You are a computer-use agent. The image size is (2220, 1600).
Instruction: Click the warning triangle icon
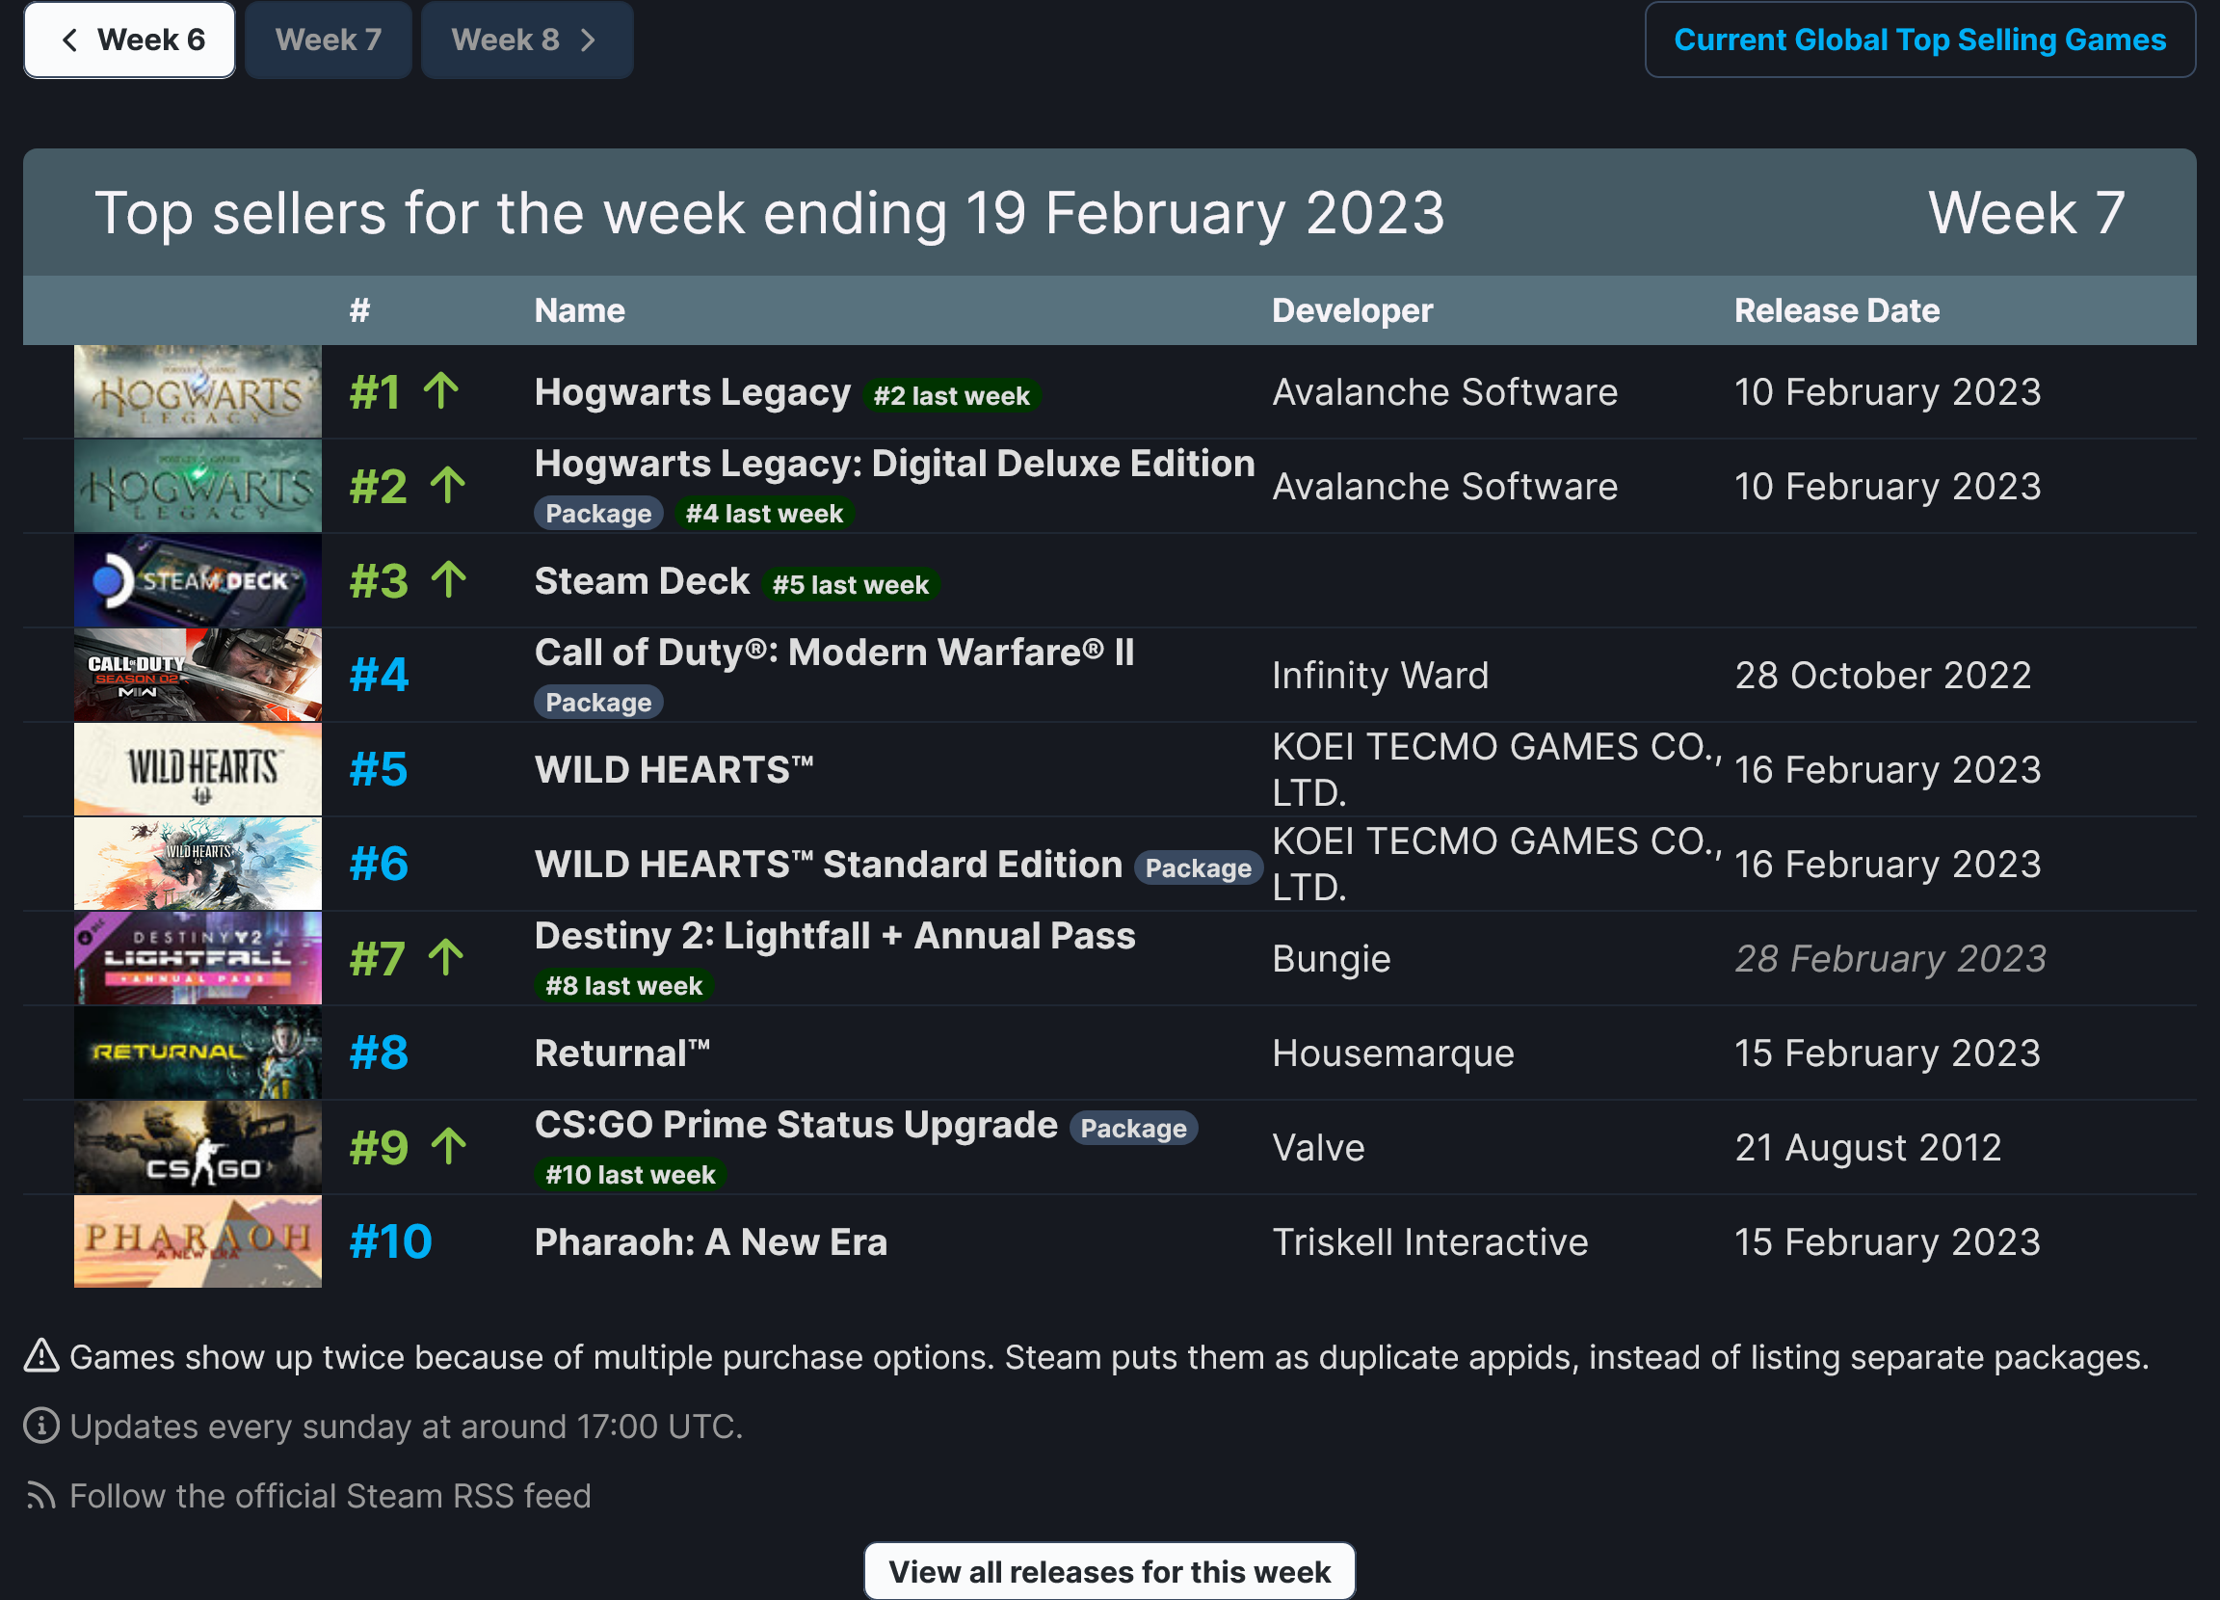point(41,1356)
